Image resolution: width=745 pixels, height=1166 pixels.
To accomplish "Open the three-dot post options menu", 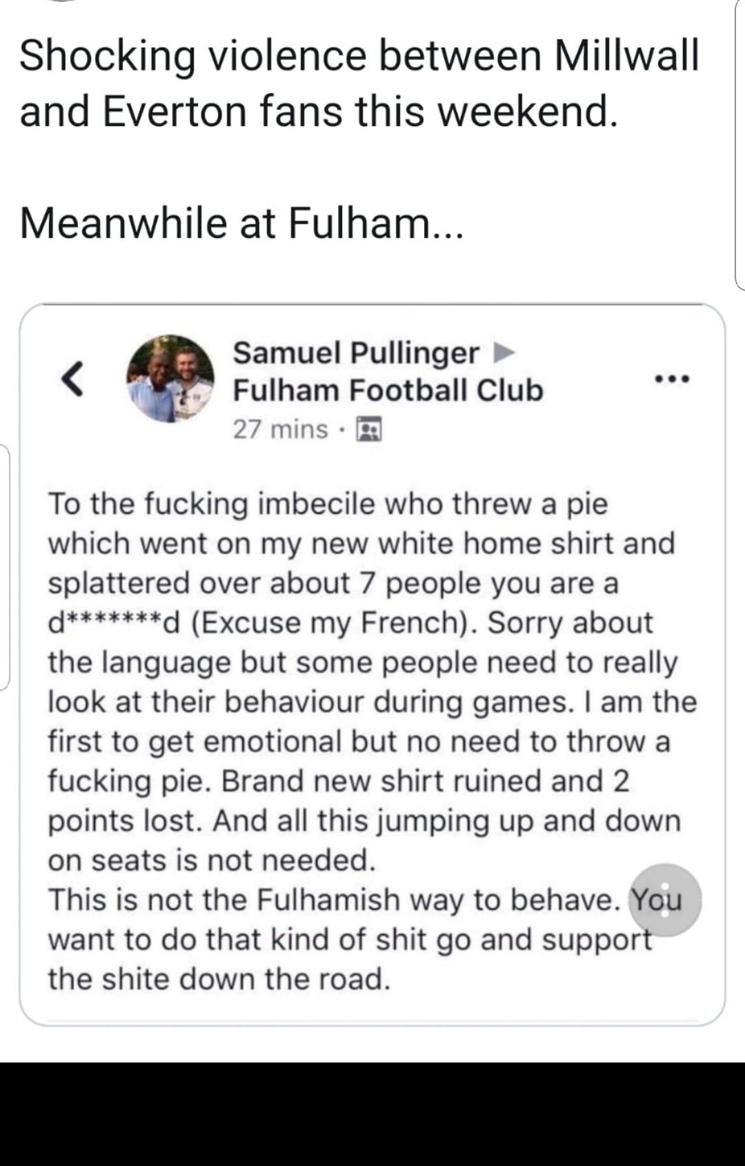I will [x=672, y=379].
